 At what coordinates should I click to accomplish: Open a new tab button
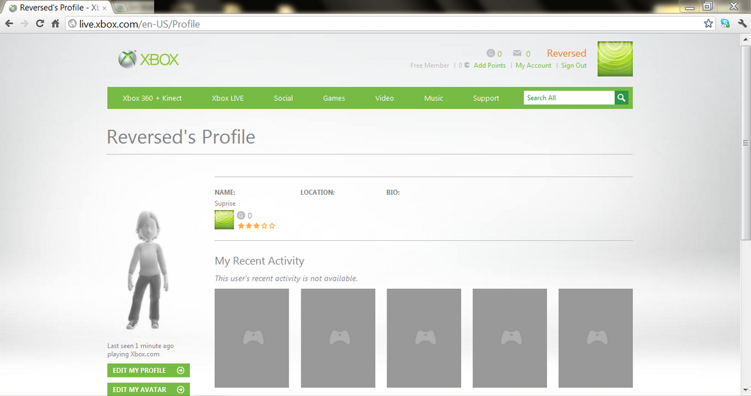(x=121, y=7)
